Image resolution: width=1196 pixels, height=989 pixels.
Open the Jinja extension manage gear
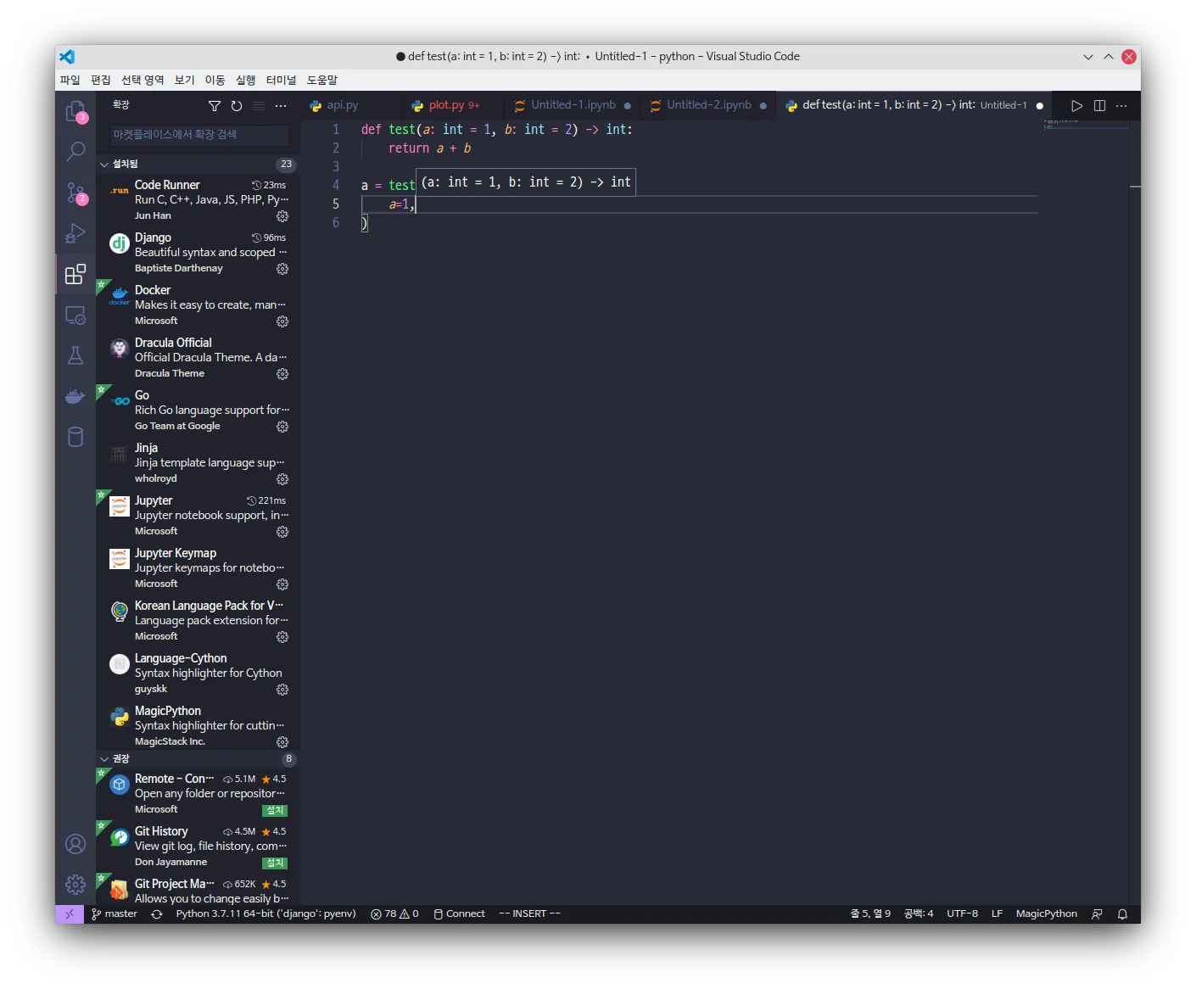pyautogui.click(x=282, y=479)
